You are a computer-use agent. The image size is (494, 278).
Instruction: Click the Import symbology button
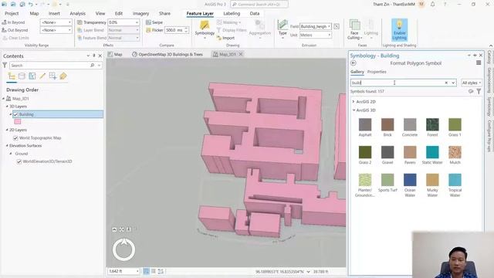point(225,38)
